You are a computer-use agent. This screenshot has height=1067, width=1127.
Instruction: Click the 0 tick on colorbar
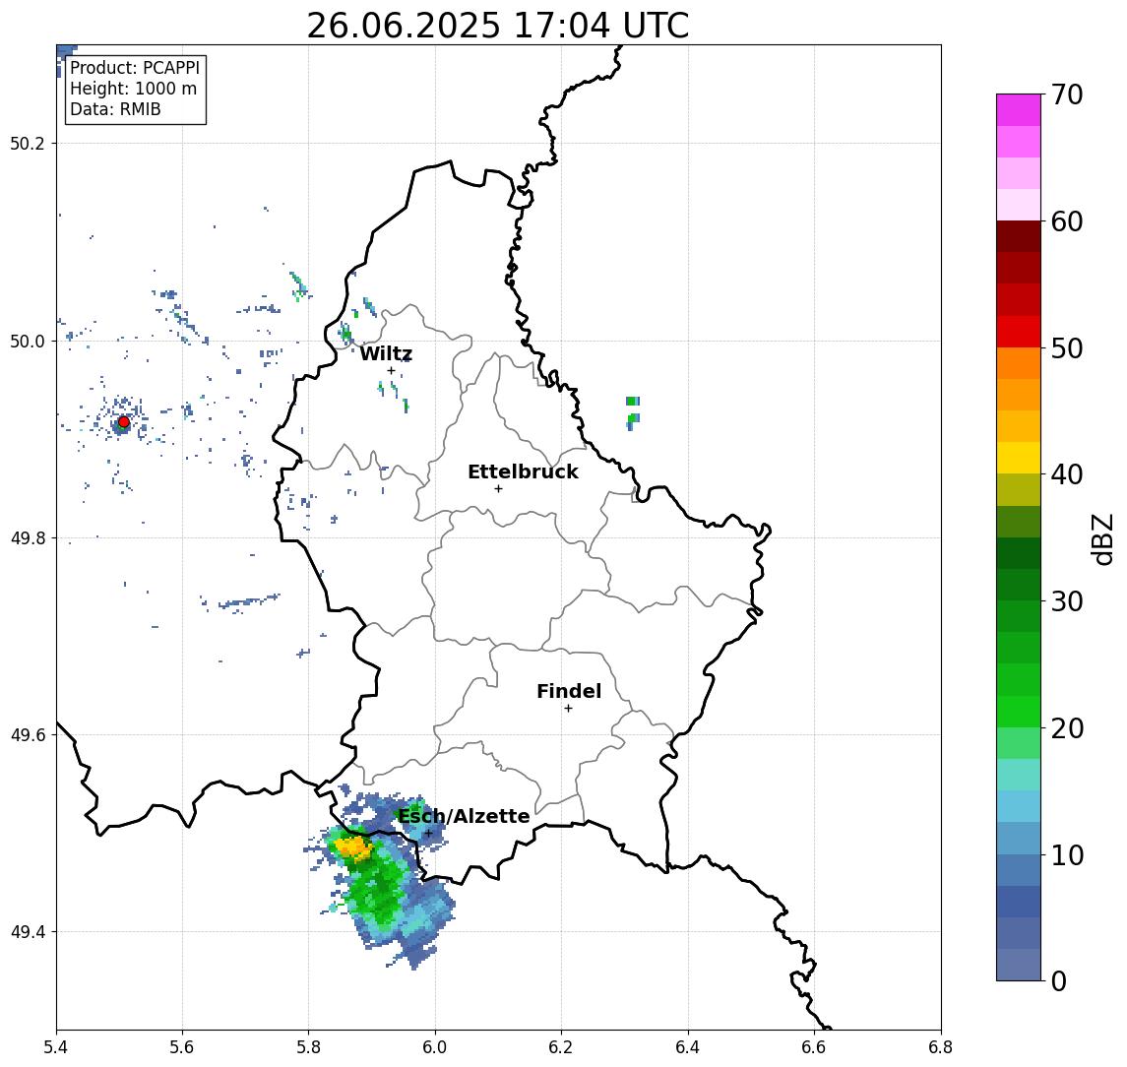coord(1059,980)
